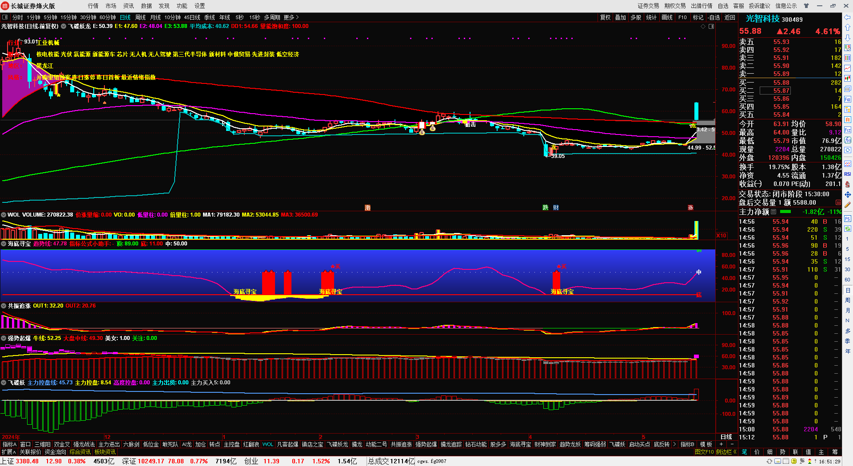Switch to 60分钟 chart tab
Screen dimensions: 853x466
tap(108, 17)
